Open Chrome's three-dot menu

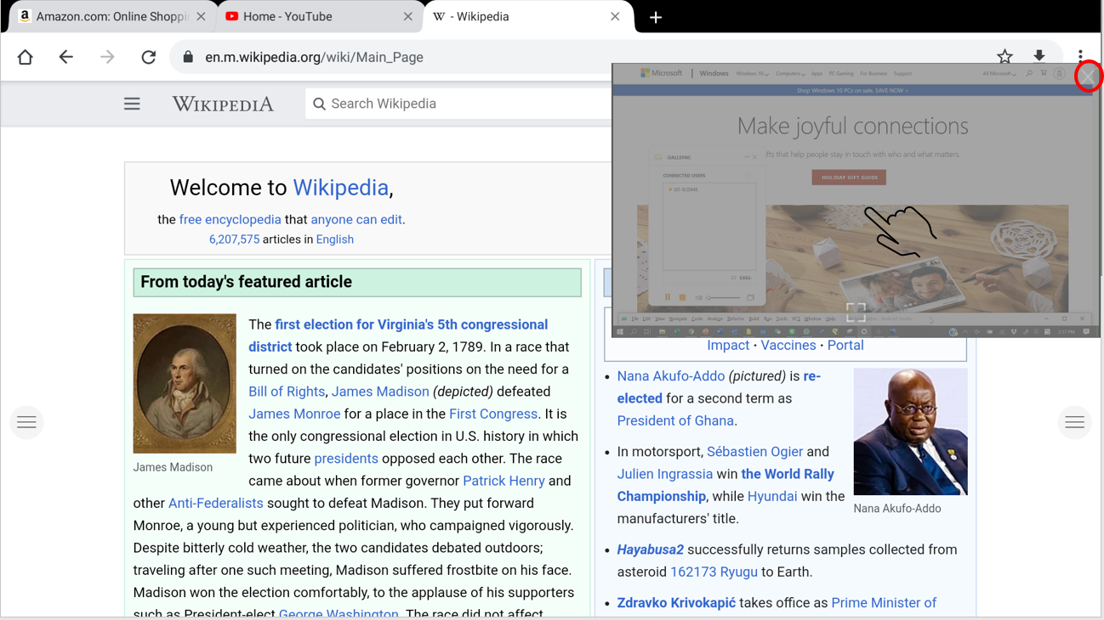(1080, 56)
